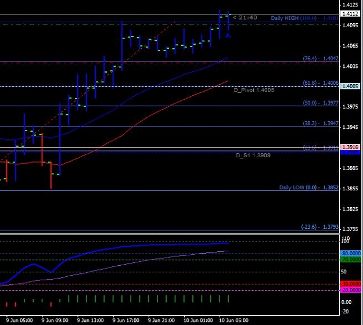
Task: Click the 1.4125 price axis label
Action: 350,5
